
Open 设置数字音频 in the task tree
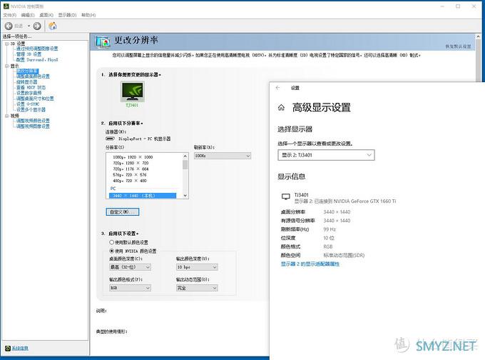coord(29,93)
